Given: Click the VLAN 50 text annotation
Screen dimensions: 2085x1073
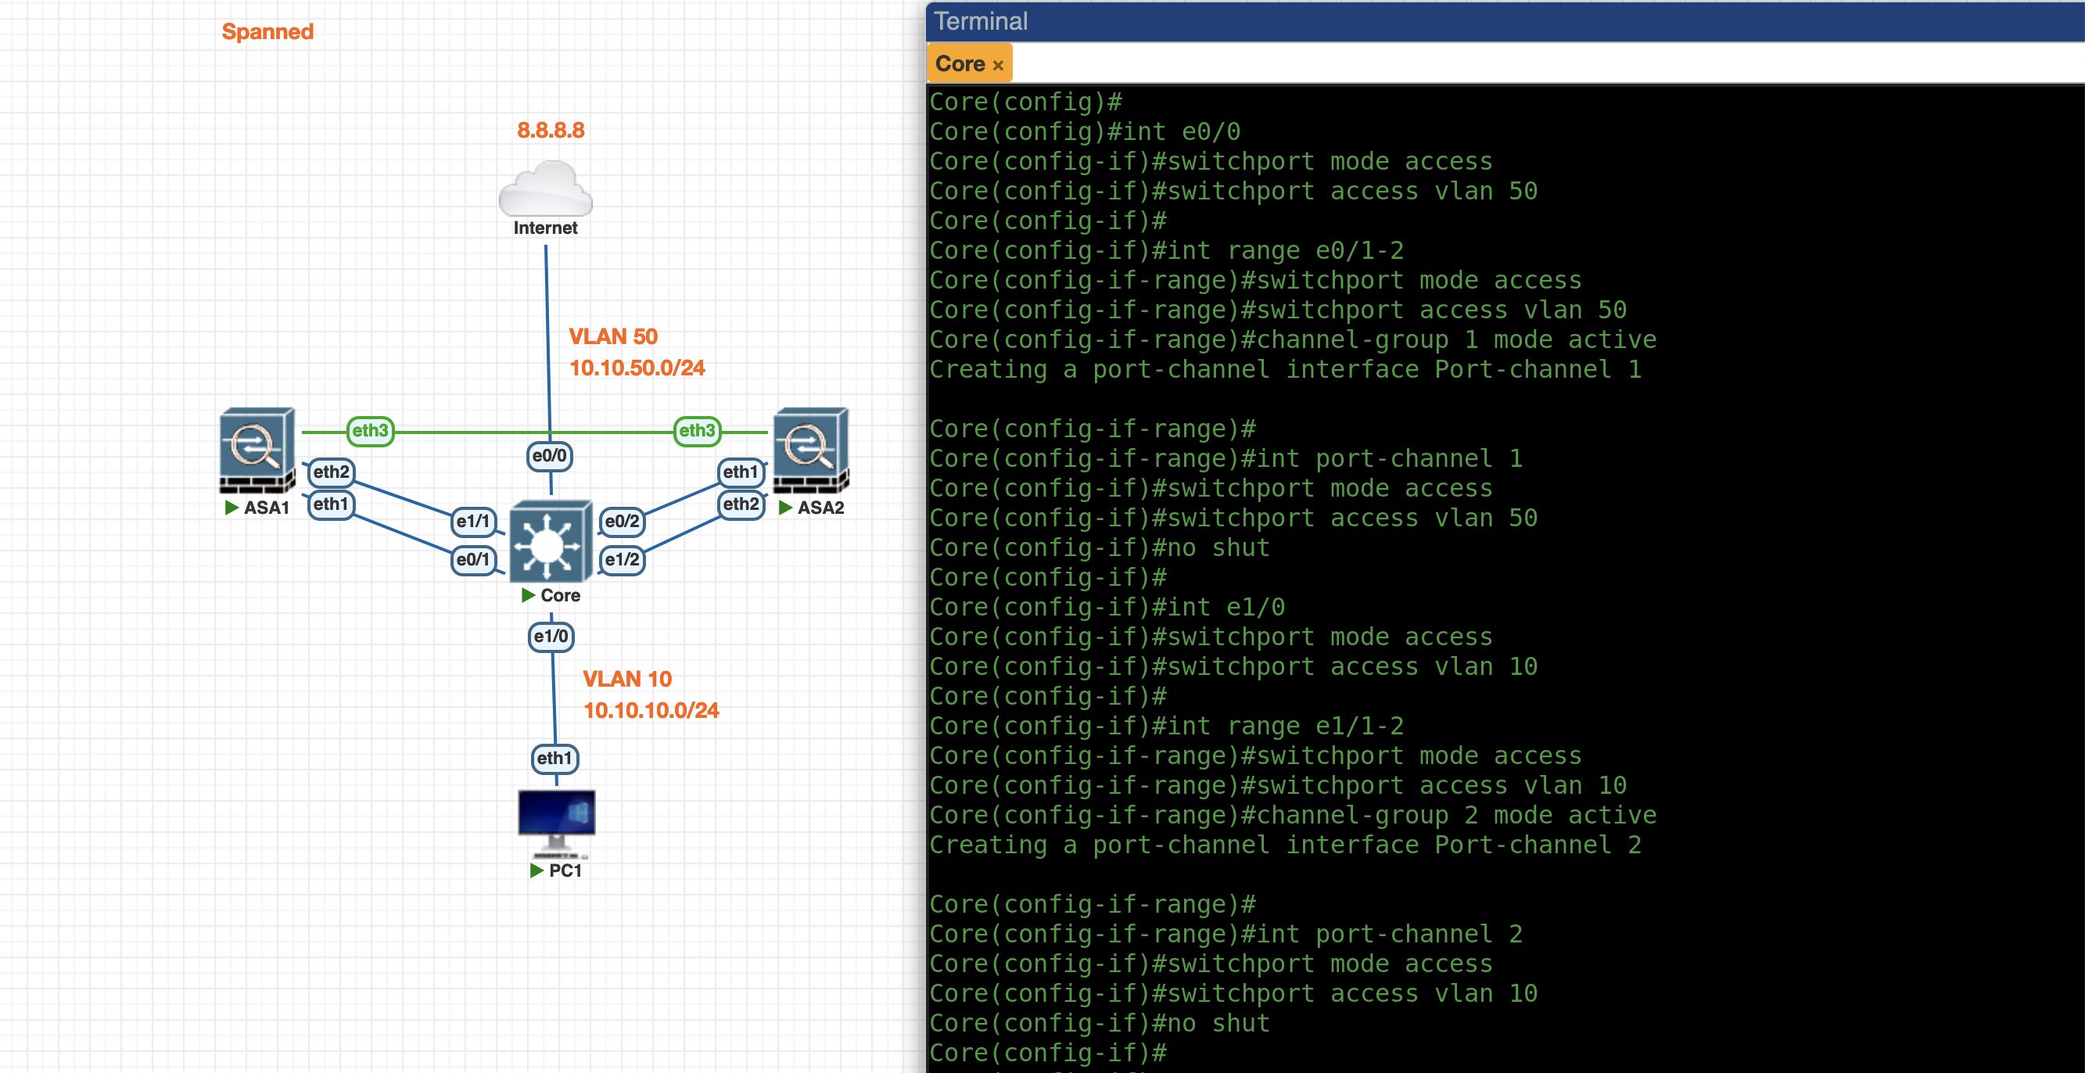Looking at the screenshot, I should coord(612,336).
